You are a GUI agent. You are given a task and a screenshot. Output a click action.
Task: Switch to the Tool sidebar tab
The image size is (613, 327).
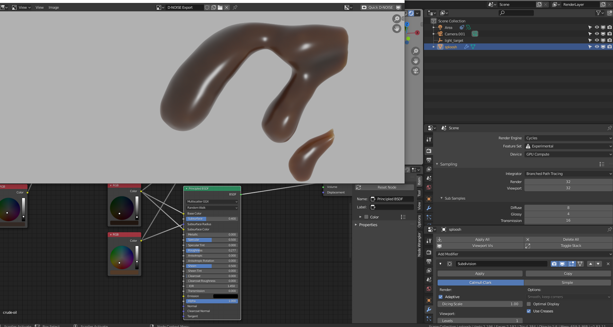(x=419, y=193)
